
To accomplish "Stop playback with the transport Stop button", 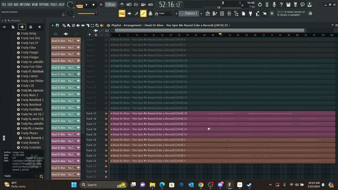I will [93, 4].
